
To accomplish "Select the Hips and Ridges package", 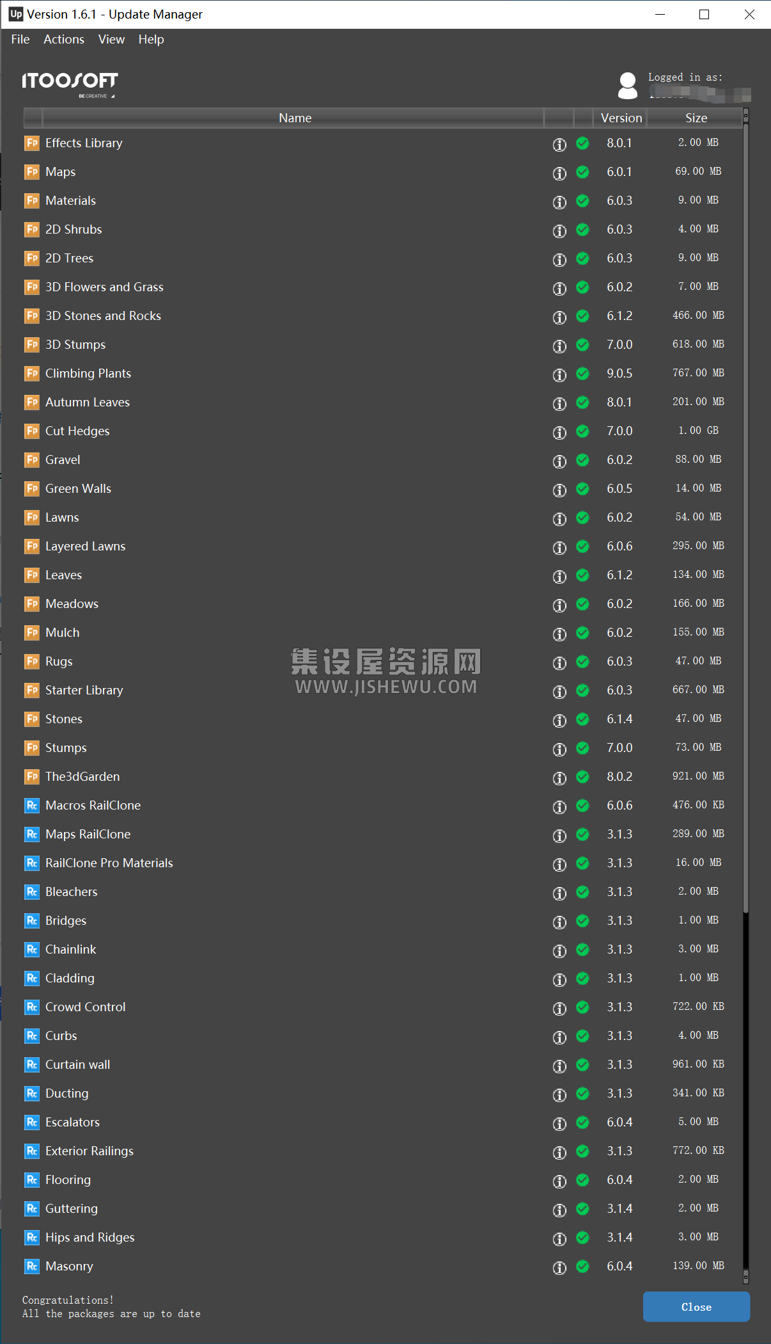I will coord(383,1237).
